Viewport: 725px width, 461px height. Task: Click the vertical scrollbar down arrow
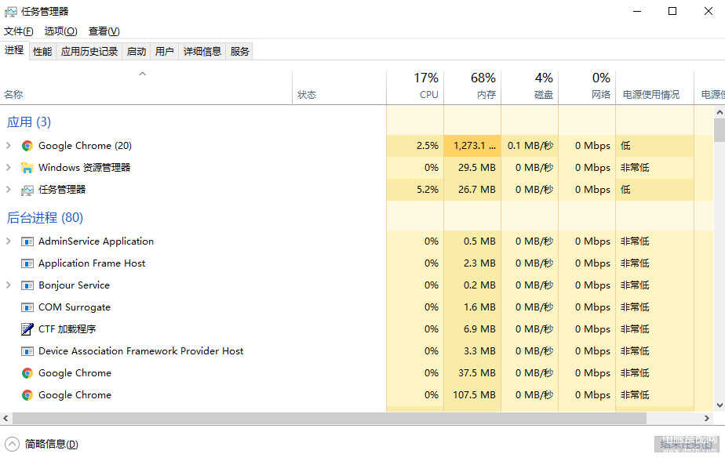point(719,405)
